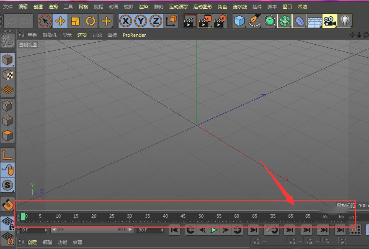Switch to Model mode cube icon
This screenshot has width=369, height=249.
[7, 60]
